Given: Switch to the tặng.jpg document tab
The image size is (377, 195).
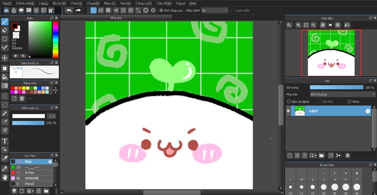Looking at the screenshot, I should point(116,18).
